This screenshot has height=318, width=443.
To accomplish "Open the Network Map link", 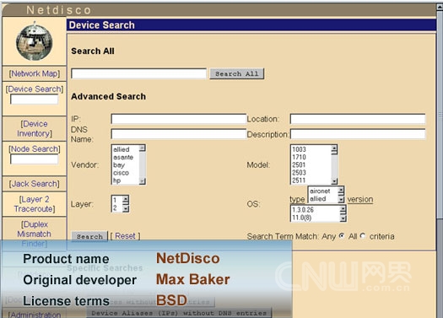I will click(35, 73).
